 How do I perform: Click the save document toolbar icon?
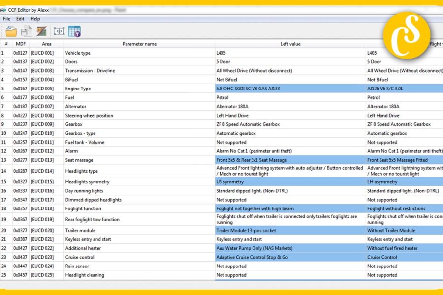pos(26,30)
